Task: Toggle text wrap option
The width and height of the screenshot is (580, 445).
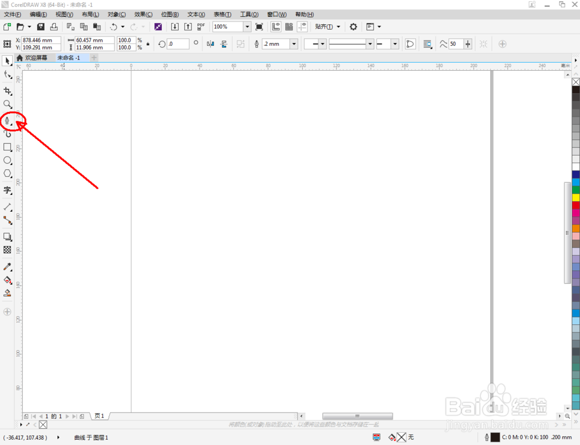Action: click(427, 44)
